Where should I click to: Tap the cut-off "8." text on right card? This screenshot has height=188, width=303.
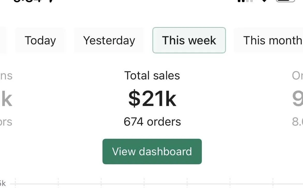point(298,122)
